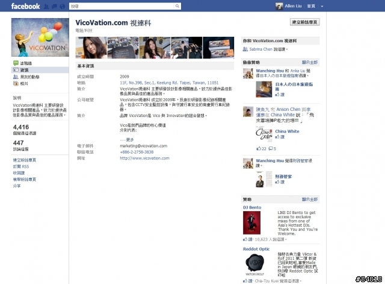Focus the Facebook search field
Screen dimensions: 385x284
pos(122,6)
